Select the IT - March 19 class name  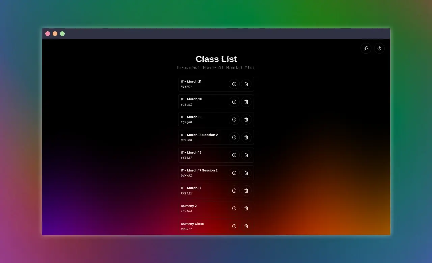coord(191,117)
